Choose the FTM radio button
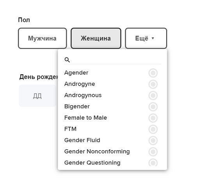This screenshot has width=197, height=188. tap(153, 129)
